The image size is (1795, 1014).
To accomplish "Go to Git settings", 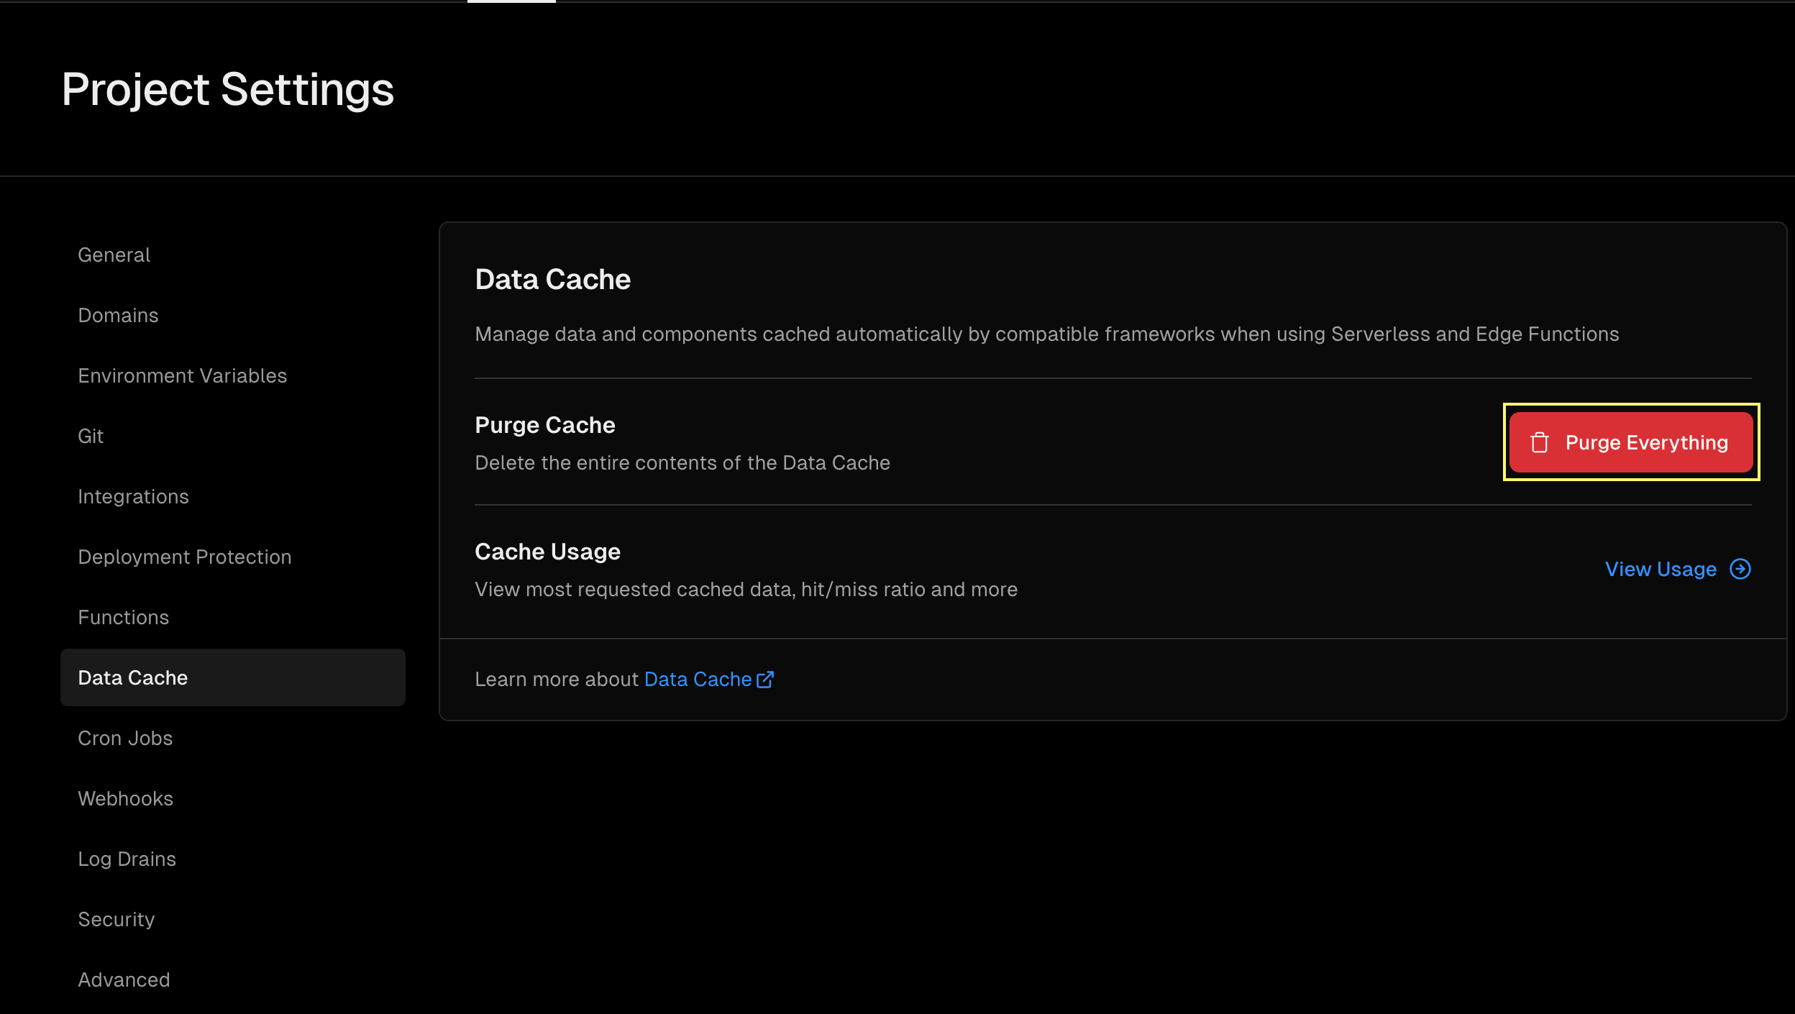I will 90,435.
